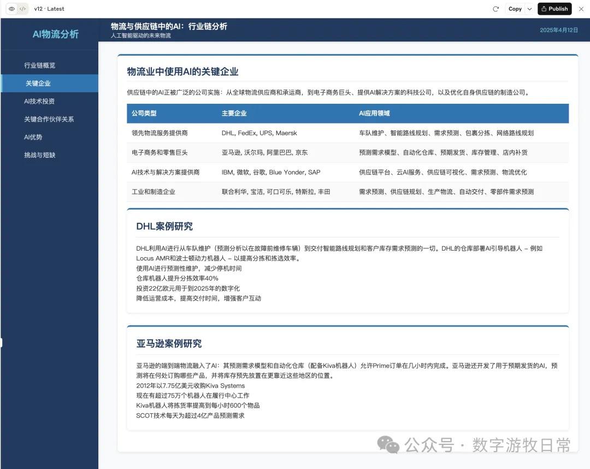Screen dimensions: 590x469
Task: Select the 关键企业 sidebar item
Action: click(38, 84)
